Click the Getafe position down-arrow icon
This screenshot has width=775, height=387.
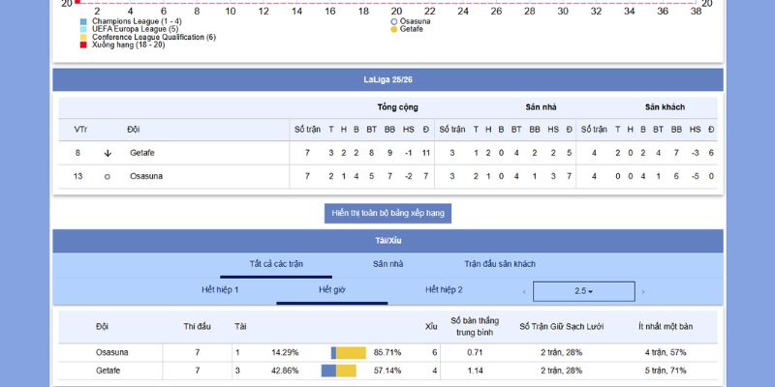[x=108, y=153]
